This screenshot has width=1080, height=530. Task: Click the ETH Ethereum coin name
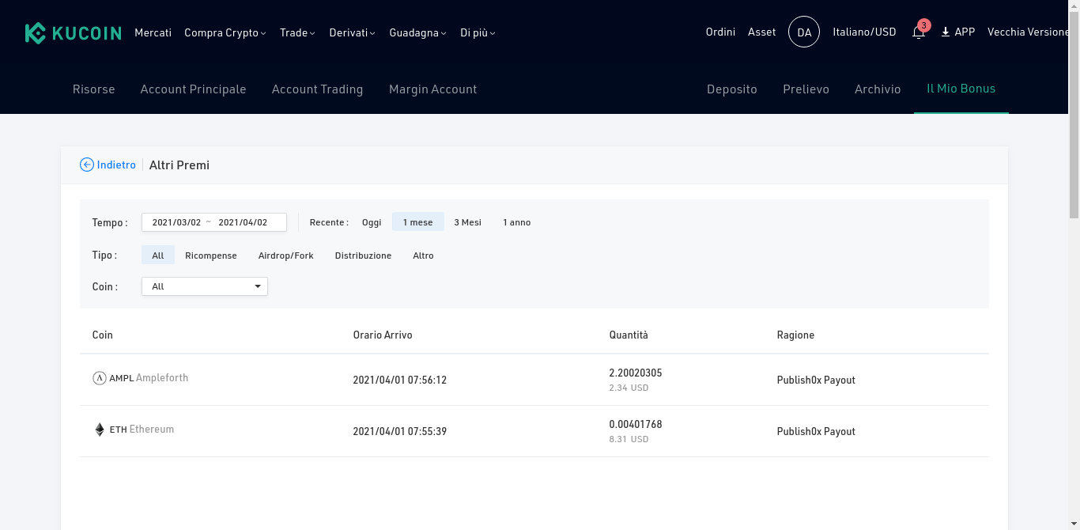click(x=142, y=430)
